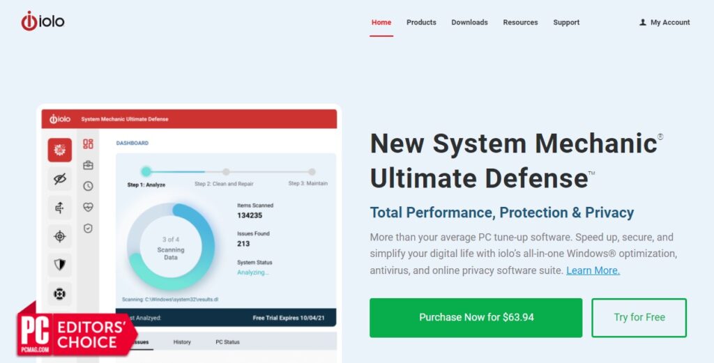
Task: Click Free Trial Expires 10/04/21 text
Action: pyautogui.click(x=289, y=318)
